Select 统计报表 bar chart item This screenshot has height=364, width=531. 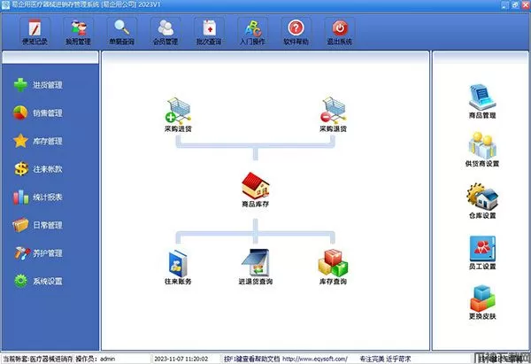point(38,197)
